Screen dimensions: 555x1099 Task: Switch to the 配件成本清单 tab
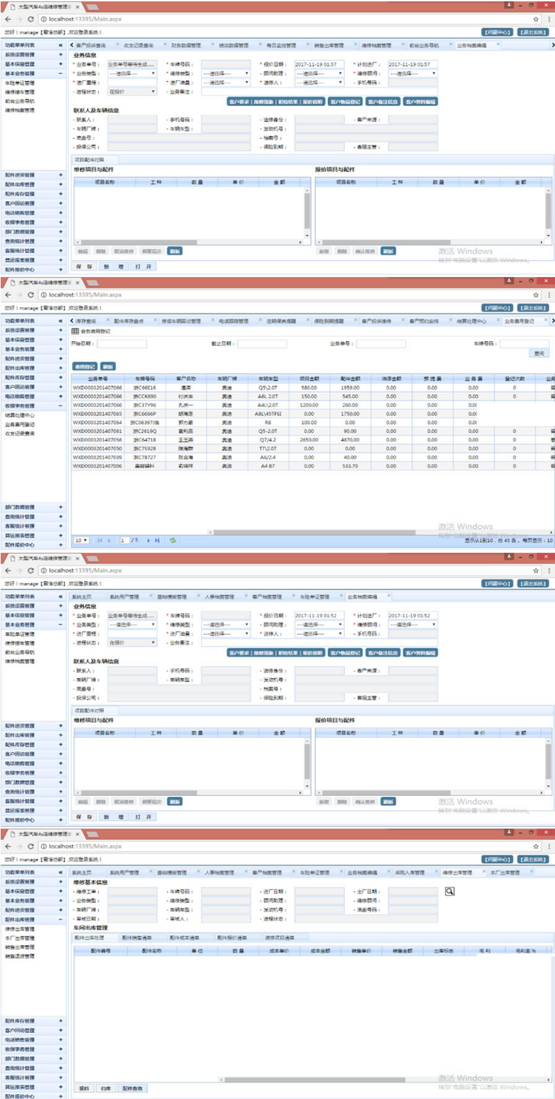(184, 937)
